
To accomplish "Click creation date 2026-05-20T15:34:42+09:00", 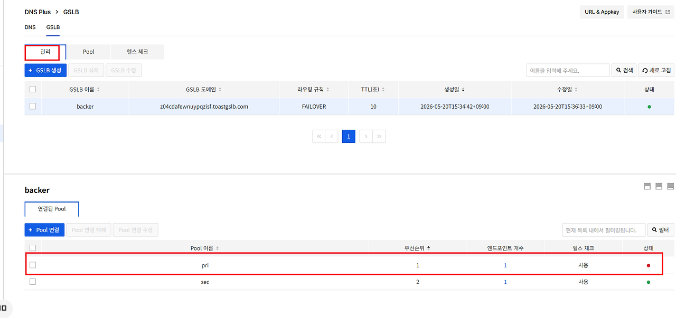I will [455, 107].
